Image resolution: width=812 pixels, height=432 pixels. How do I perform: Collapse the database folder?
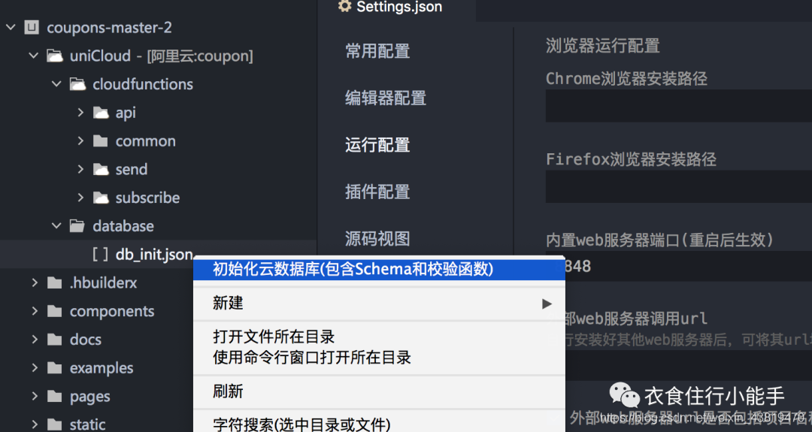[x=56, y=225]
